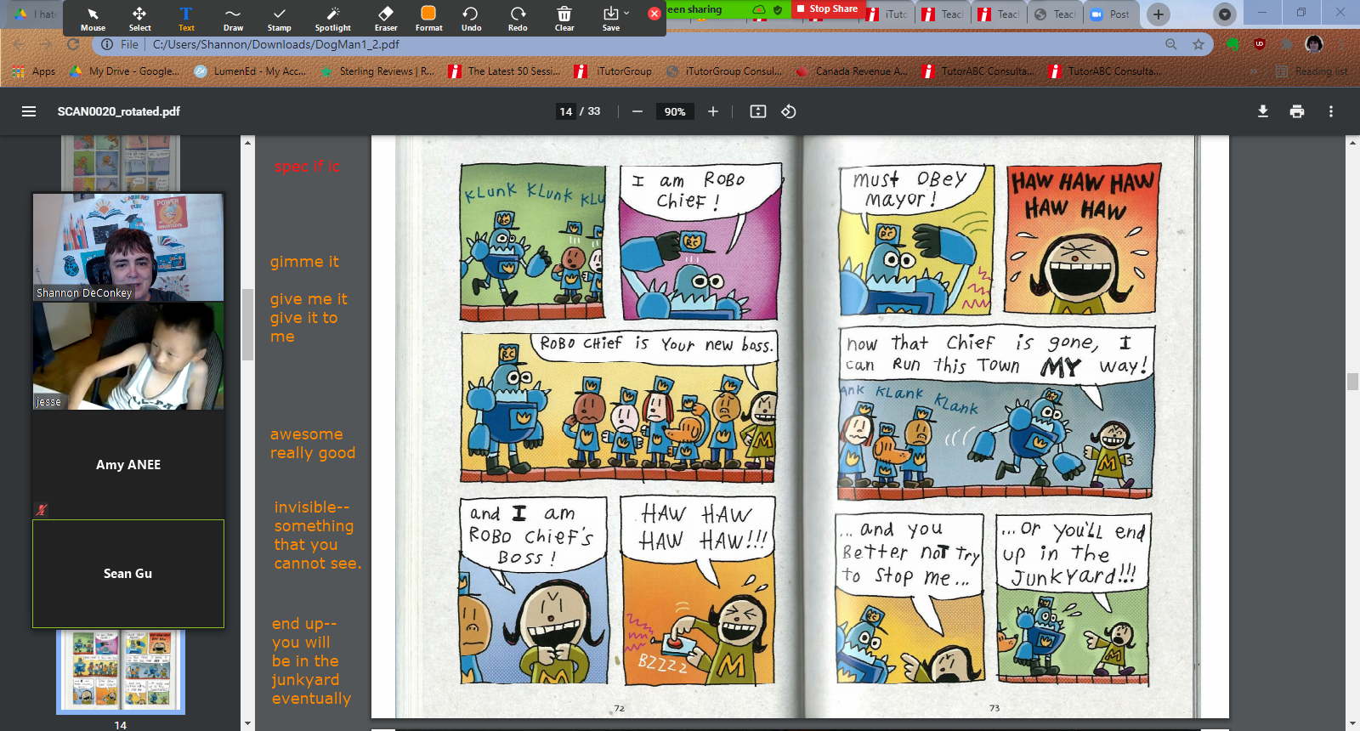Click the address bar URL
This screenshot has width=1360, height=731.
point(276,44)
